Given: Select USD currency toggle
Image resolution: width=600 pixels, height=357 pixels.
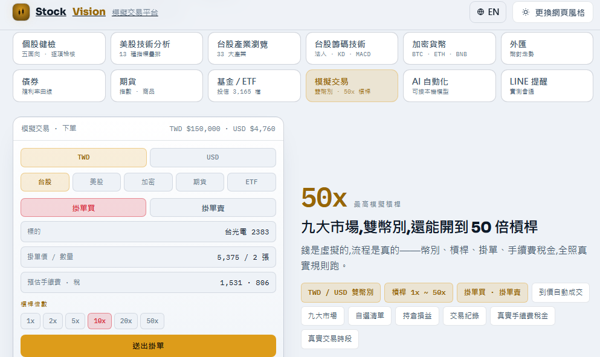Looking at the screenshot, I should point(213,158).
